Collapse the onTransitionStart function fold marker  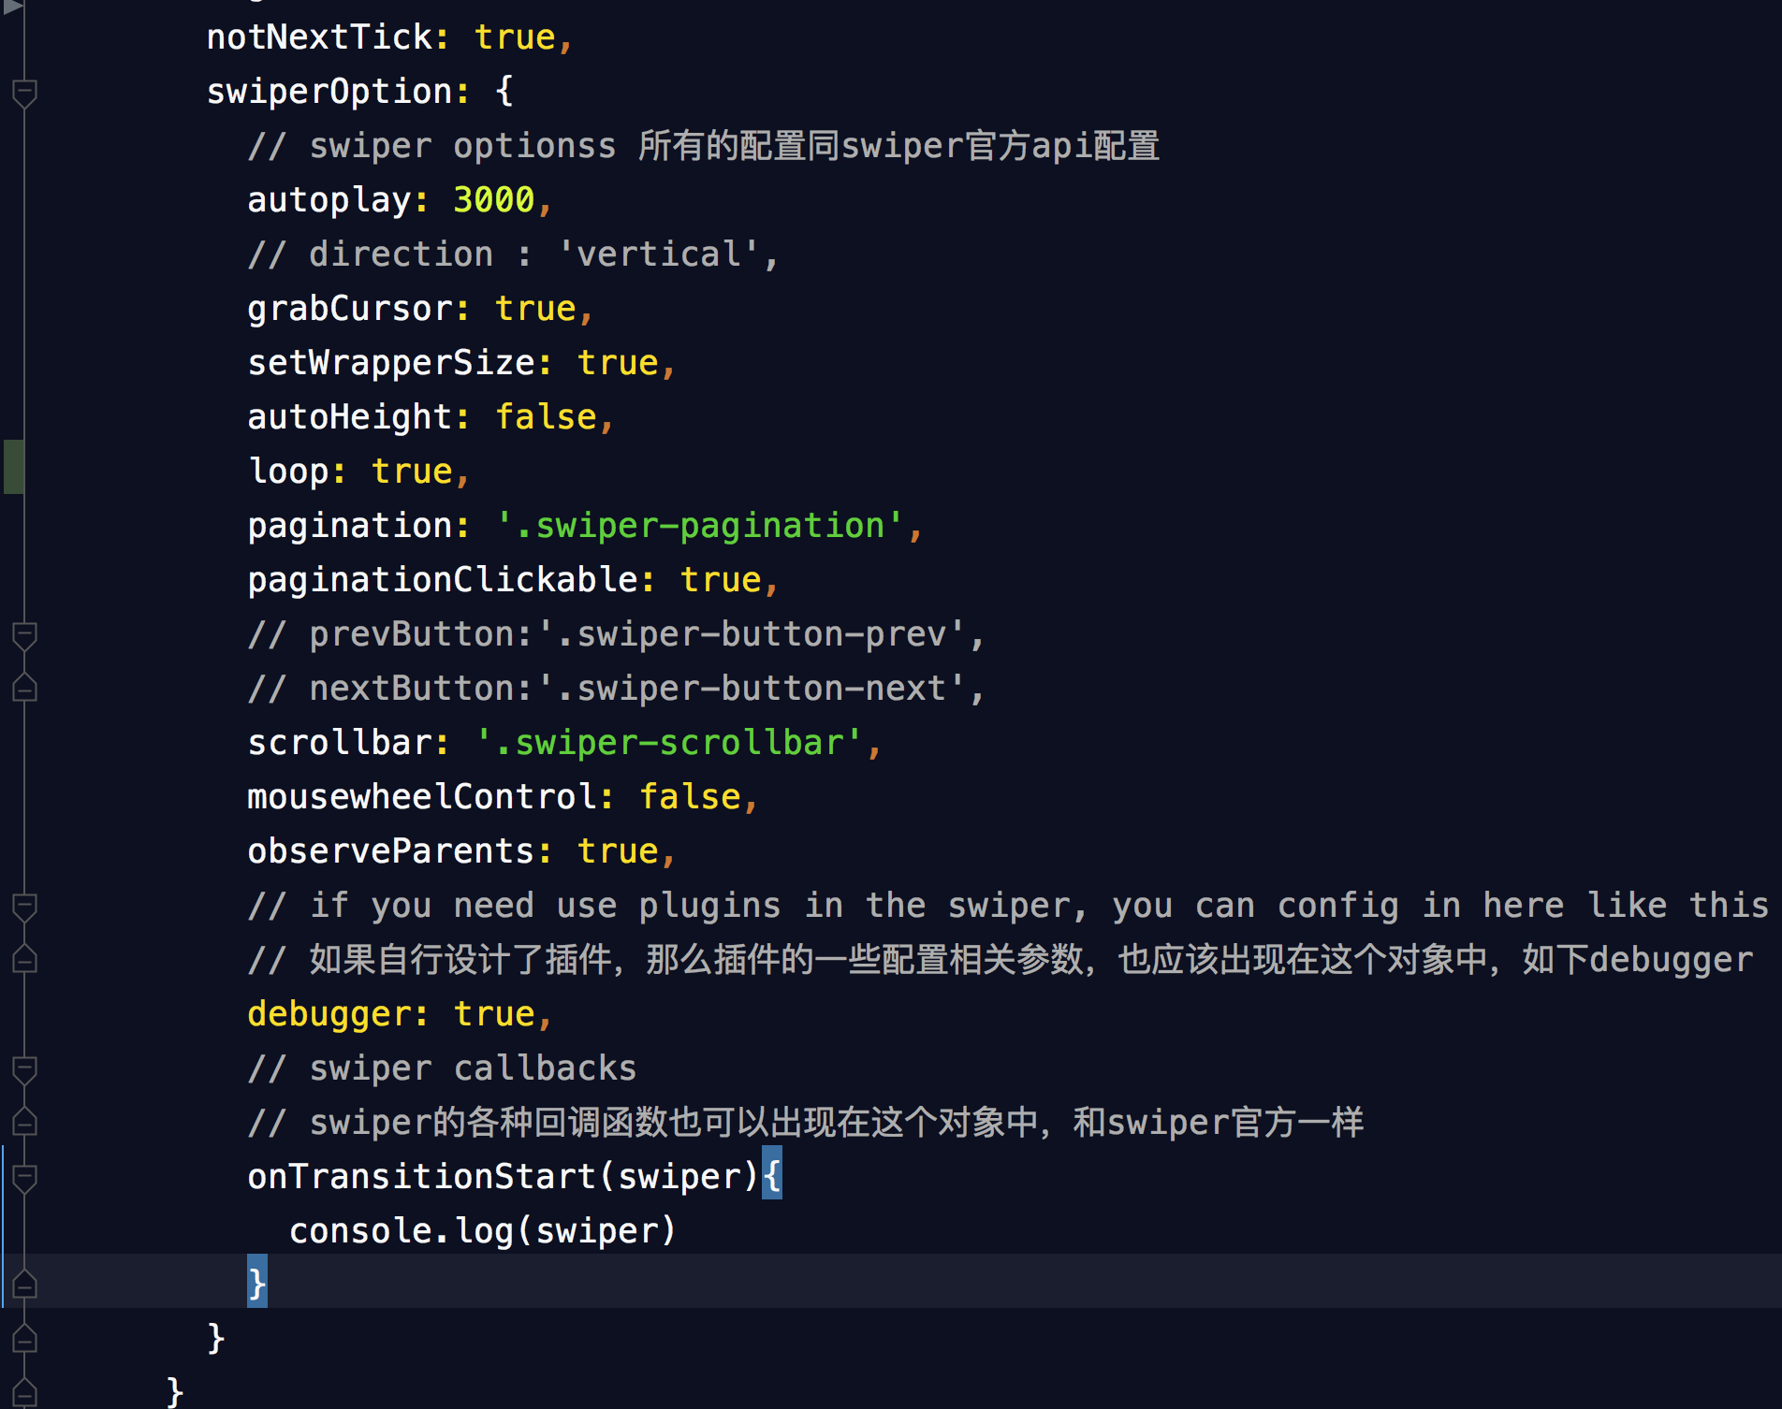pyautogui.click(x=25, y=1179)
